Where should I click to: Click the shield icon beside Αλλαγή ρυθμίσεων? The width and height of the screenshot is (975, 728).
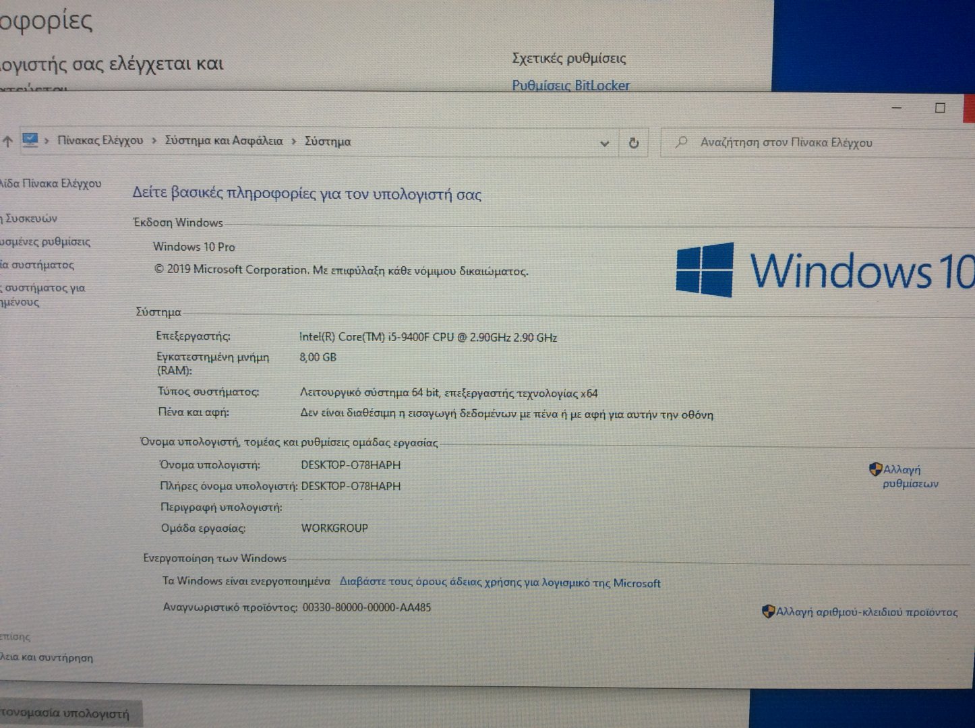click(875, 469)
